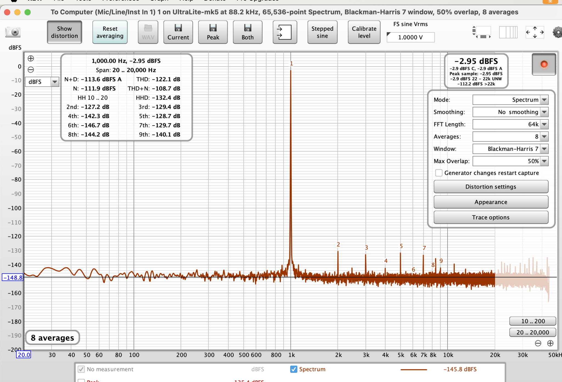Image resolution: width=562 pixels, height=382 pixels.
Task: Click the Calibrate level button
Action: [x=364, y=32]
